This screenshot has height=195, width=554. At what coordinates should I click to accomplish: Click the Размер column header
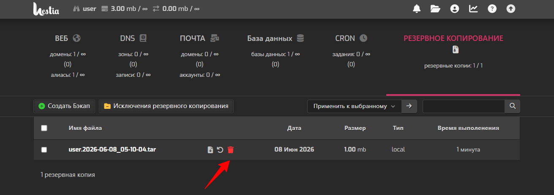tap(355, 128)
